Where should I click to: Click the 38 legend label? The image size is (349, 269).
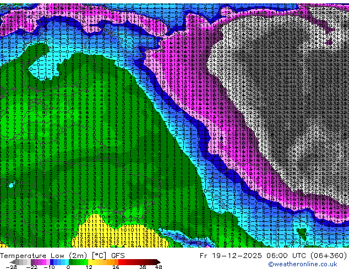(x=143, y=267)
